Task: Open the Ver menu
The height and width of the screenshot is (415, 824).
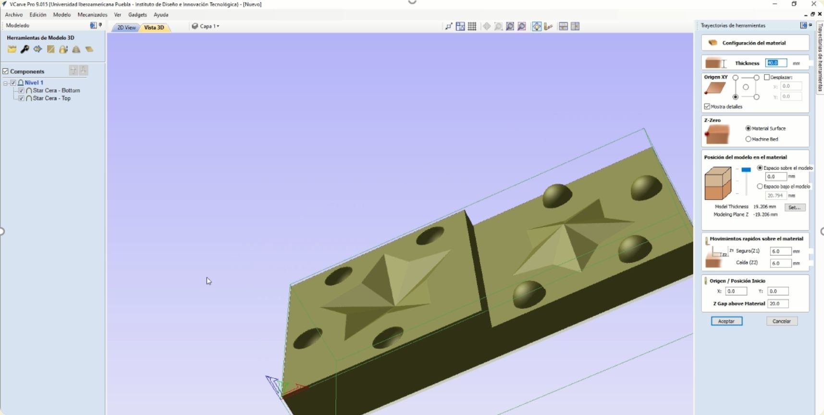Action: point(118,14)
